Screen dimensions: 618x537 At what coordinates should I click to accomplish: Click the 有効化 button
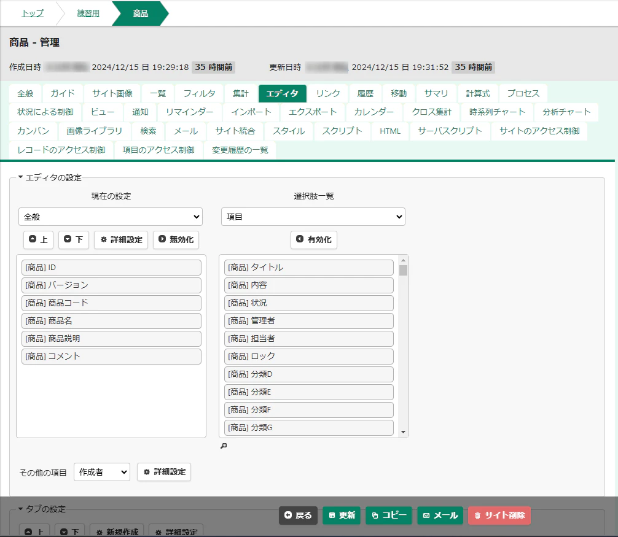pyautogui.click(x=314, y=240)
